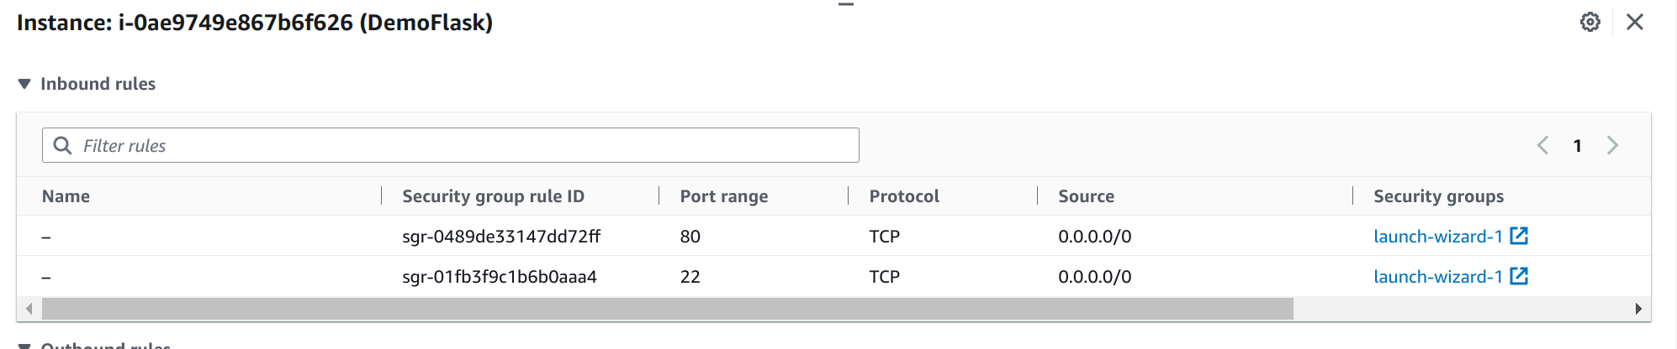This screenshot has width=1677, height=349.
Task: Go to next page of rules
Action: tap(1612, 145)
